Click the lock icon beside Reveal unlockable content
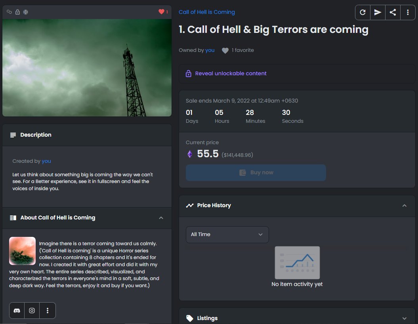This screenshot has height=324, width=418. point(189,74)
